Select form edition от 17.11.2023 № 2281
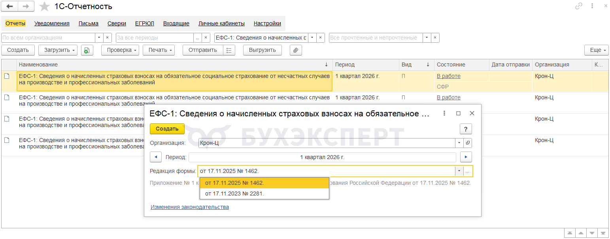This screenshot has width=610, height=239. (234, 193)
